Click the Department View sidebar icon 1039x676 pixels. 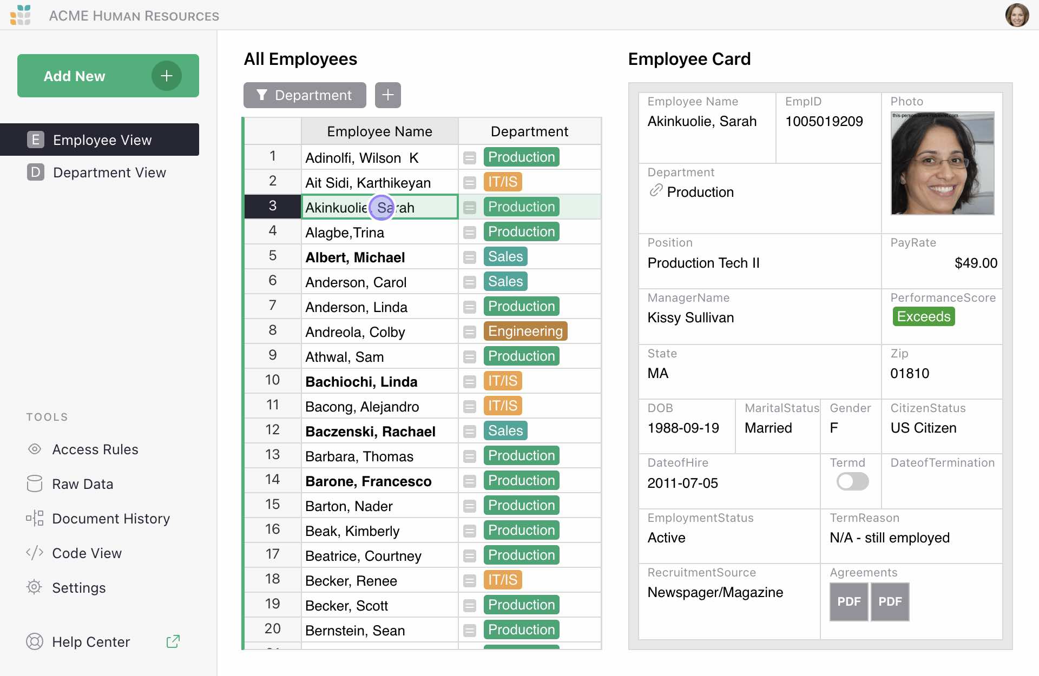tap(35, 172)
